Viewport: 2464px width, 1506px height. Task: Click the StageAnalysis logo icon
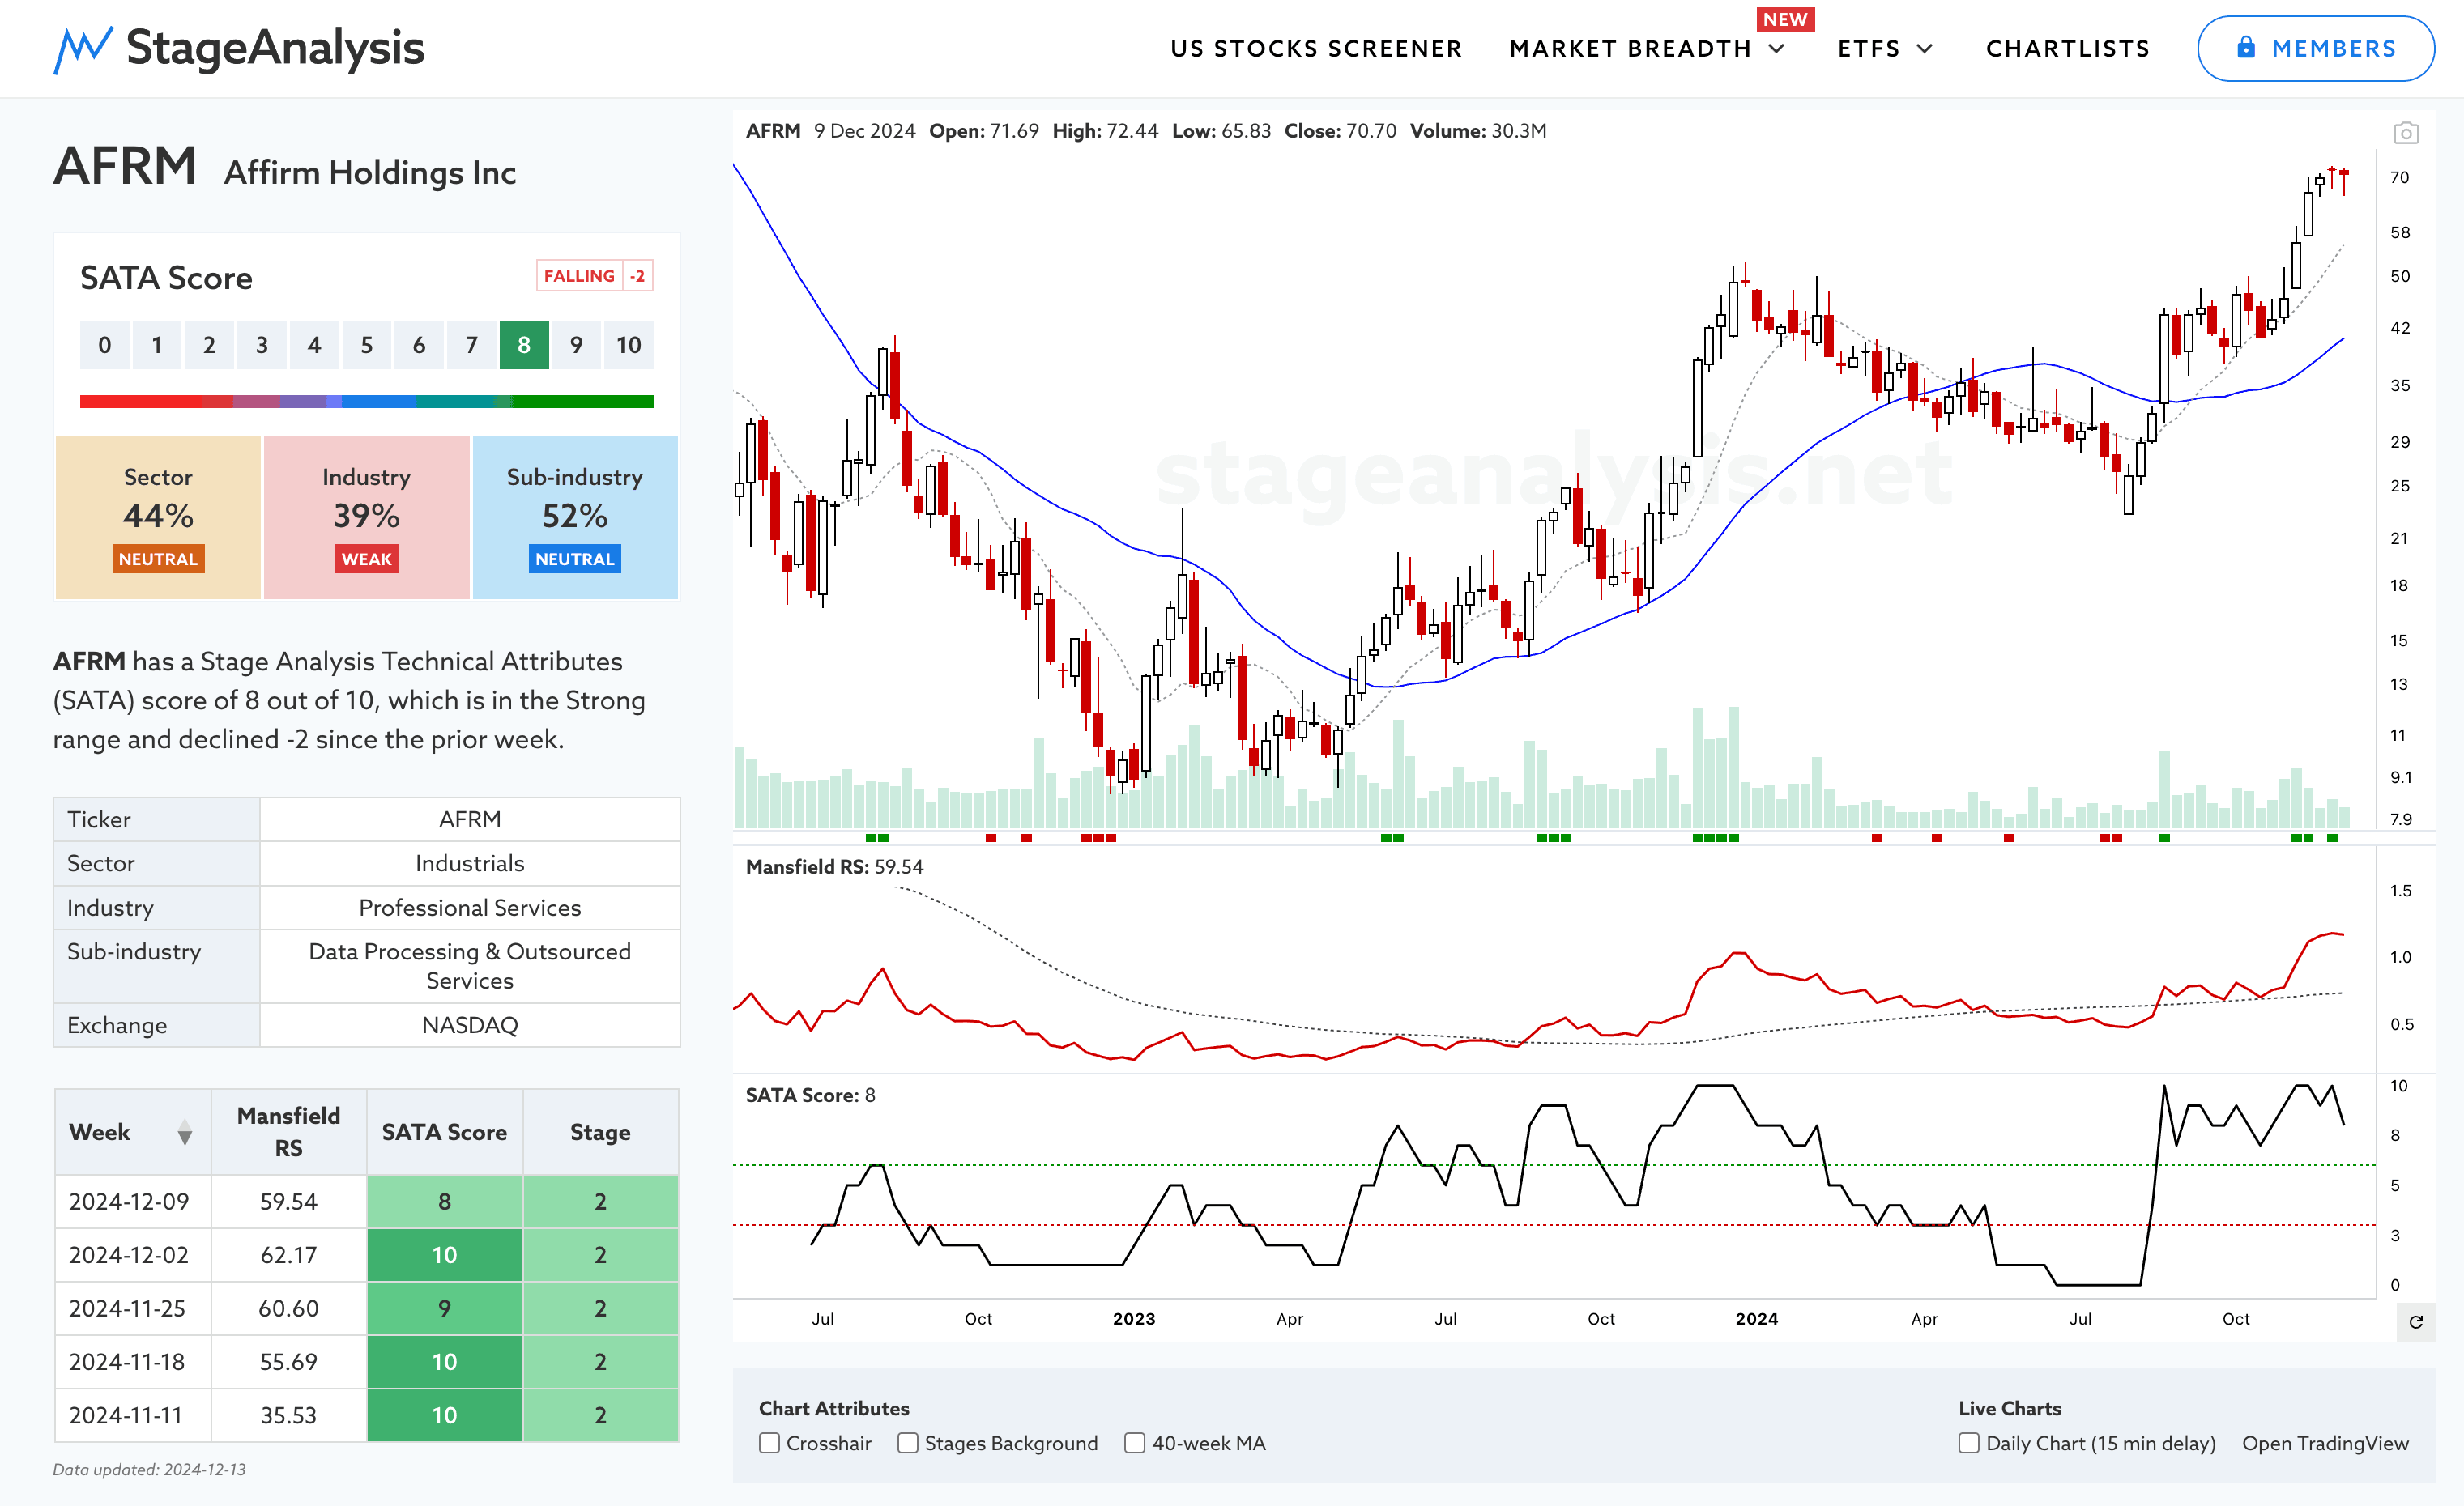(83, 49)
